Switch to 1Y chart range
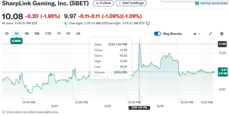Screen dimensions: 229x116 pyautogui.click(x=59, y=34)
